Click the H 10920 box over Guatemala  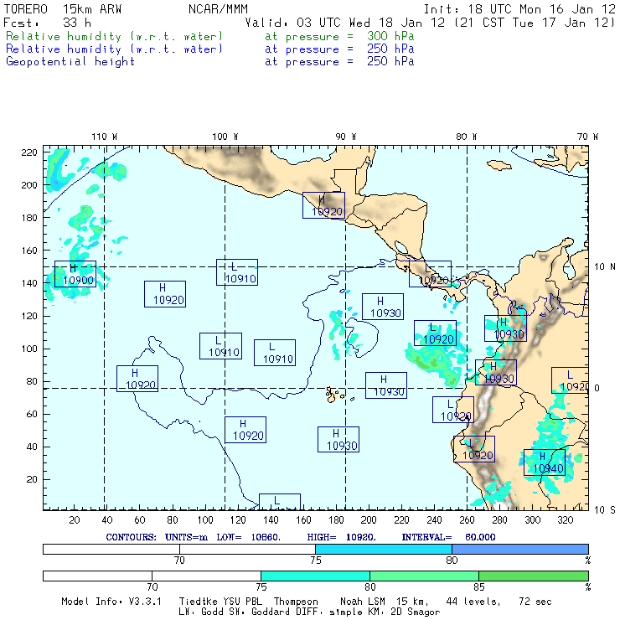coord(324,205)
